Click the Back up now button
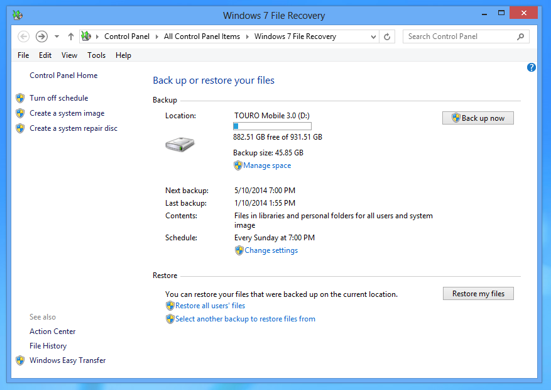This screenshot has width=551, height=390. coord(478,118)
